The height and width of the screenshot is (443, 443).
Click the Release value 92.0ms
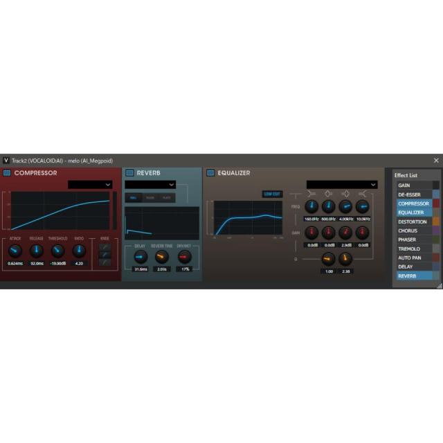click(x=37, y=263)
